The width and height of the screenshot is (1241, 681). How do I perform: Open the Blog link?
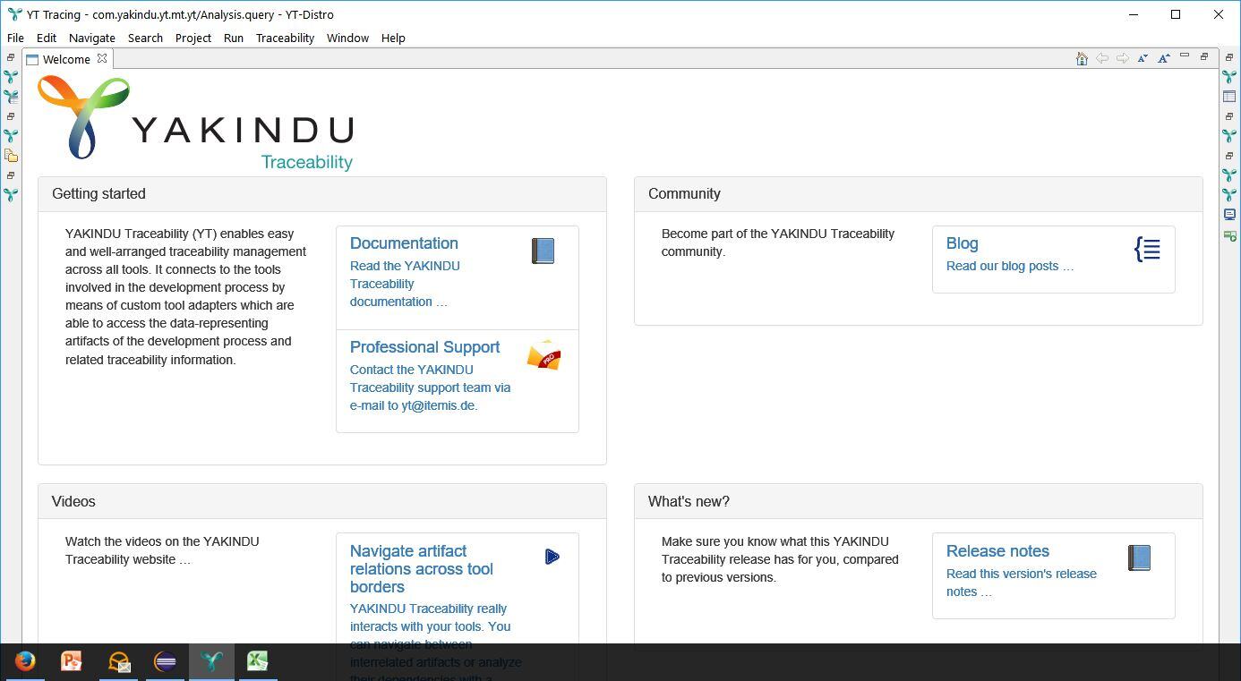tap(962, 243)
